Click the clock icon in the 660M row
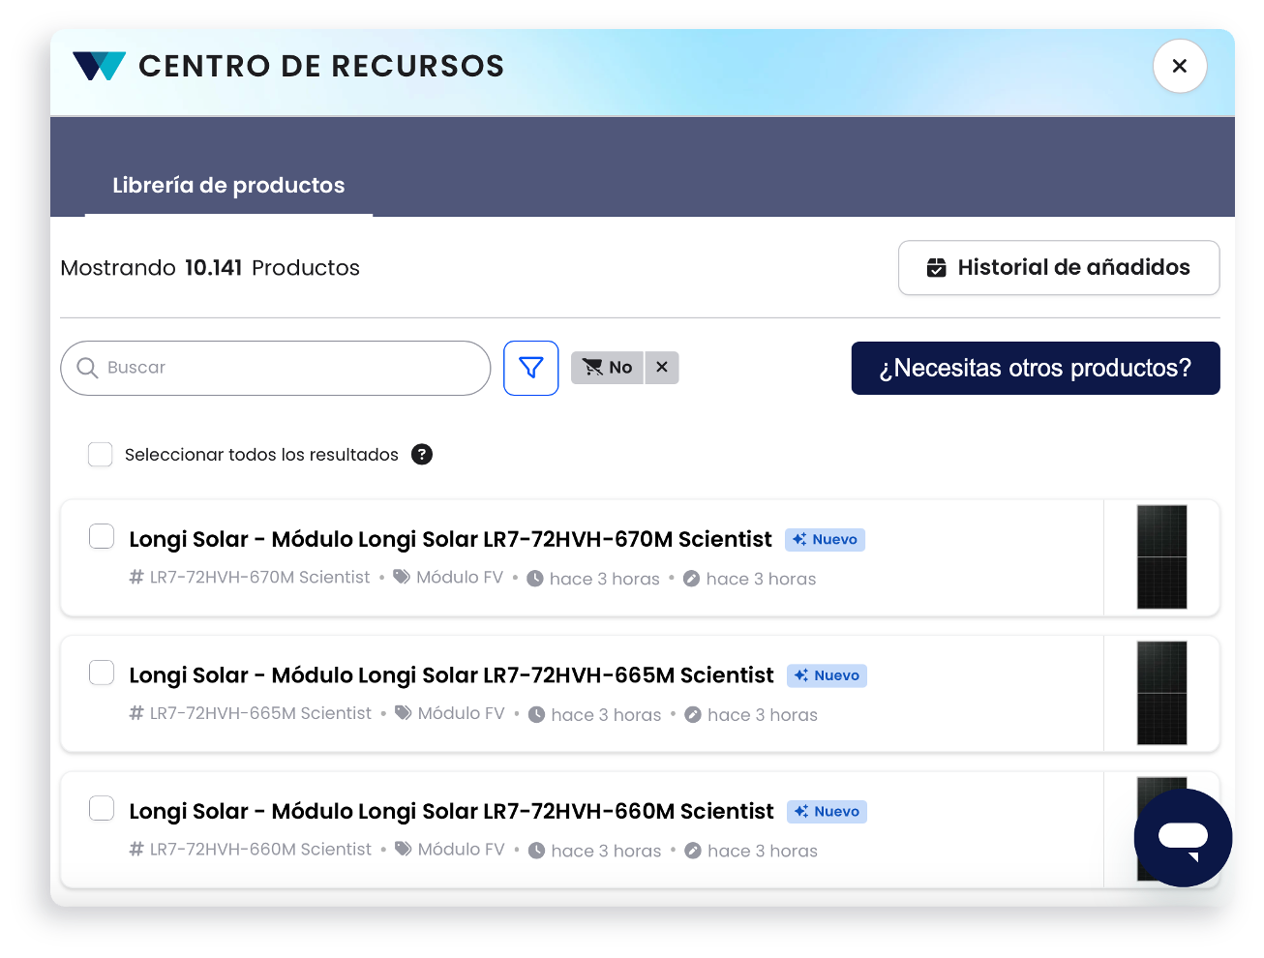Image resolution: width=1264 pixels, height=958 pixels. 536,851
